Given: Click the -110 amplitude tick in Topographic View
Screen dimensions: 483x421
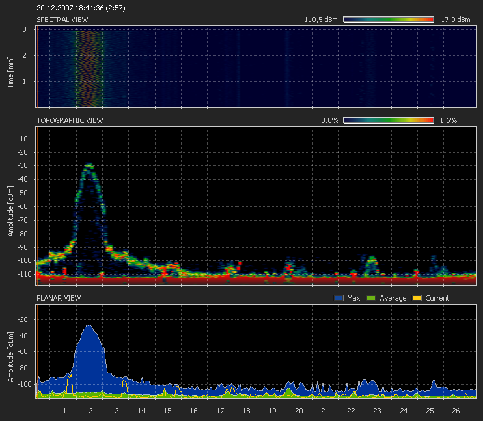Looking at the screenshot, I should 24,274.
